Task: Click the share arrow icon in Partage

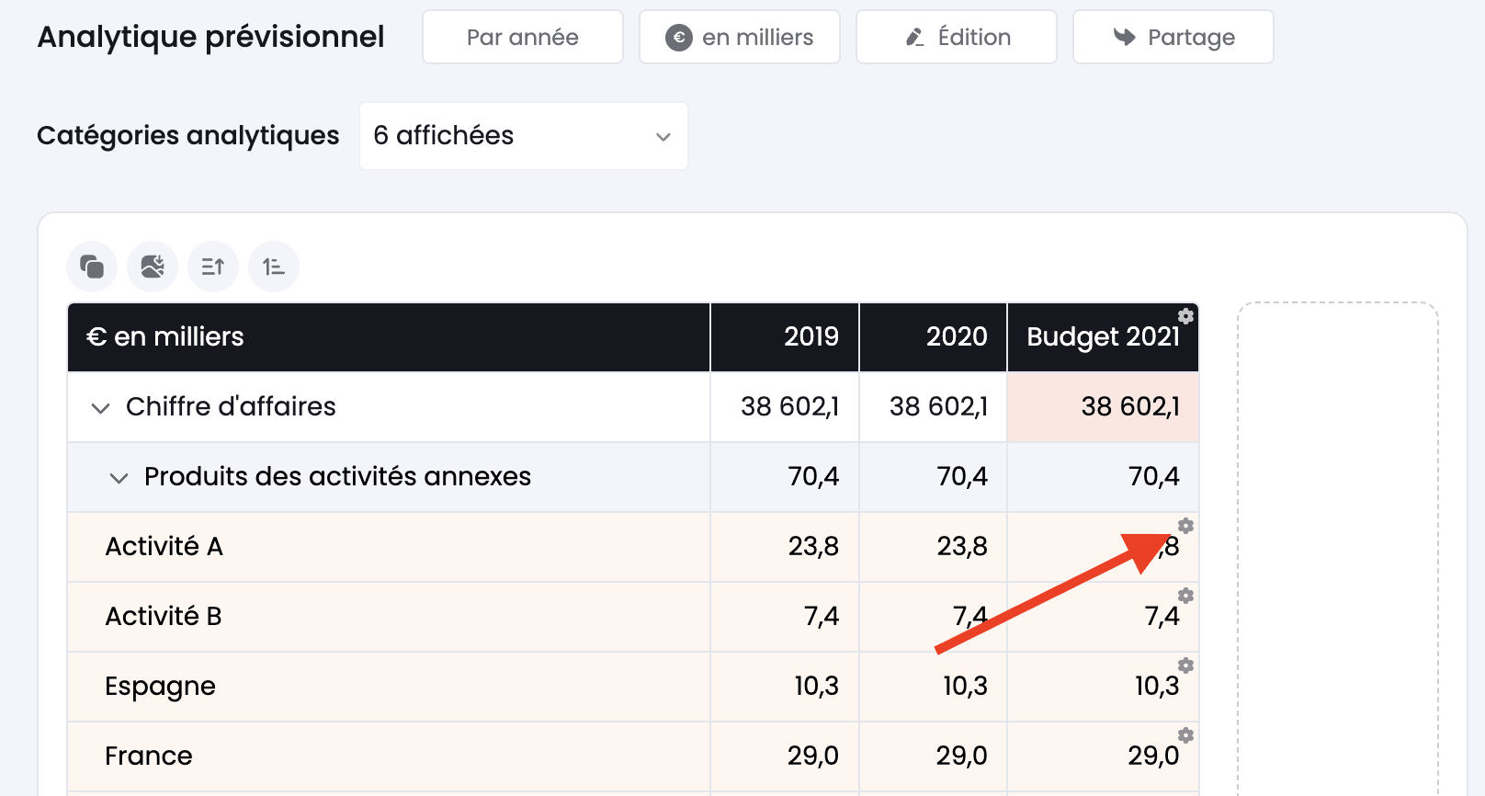Action: pos(1125,37)
